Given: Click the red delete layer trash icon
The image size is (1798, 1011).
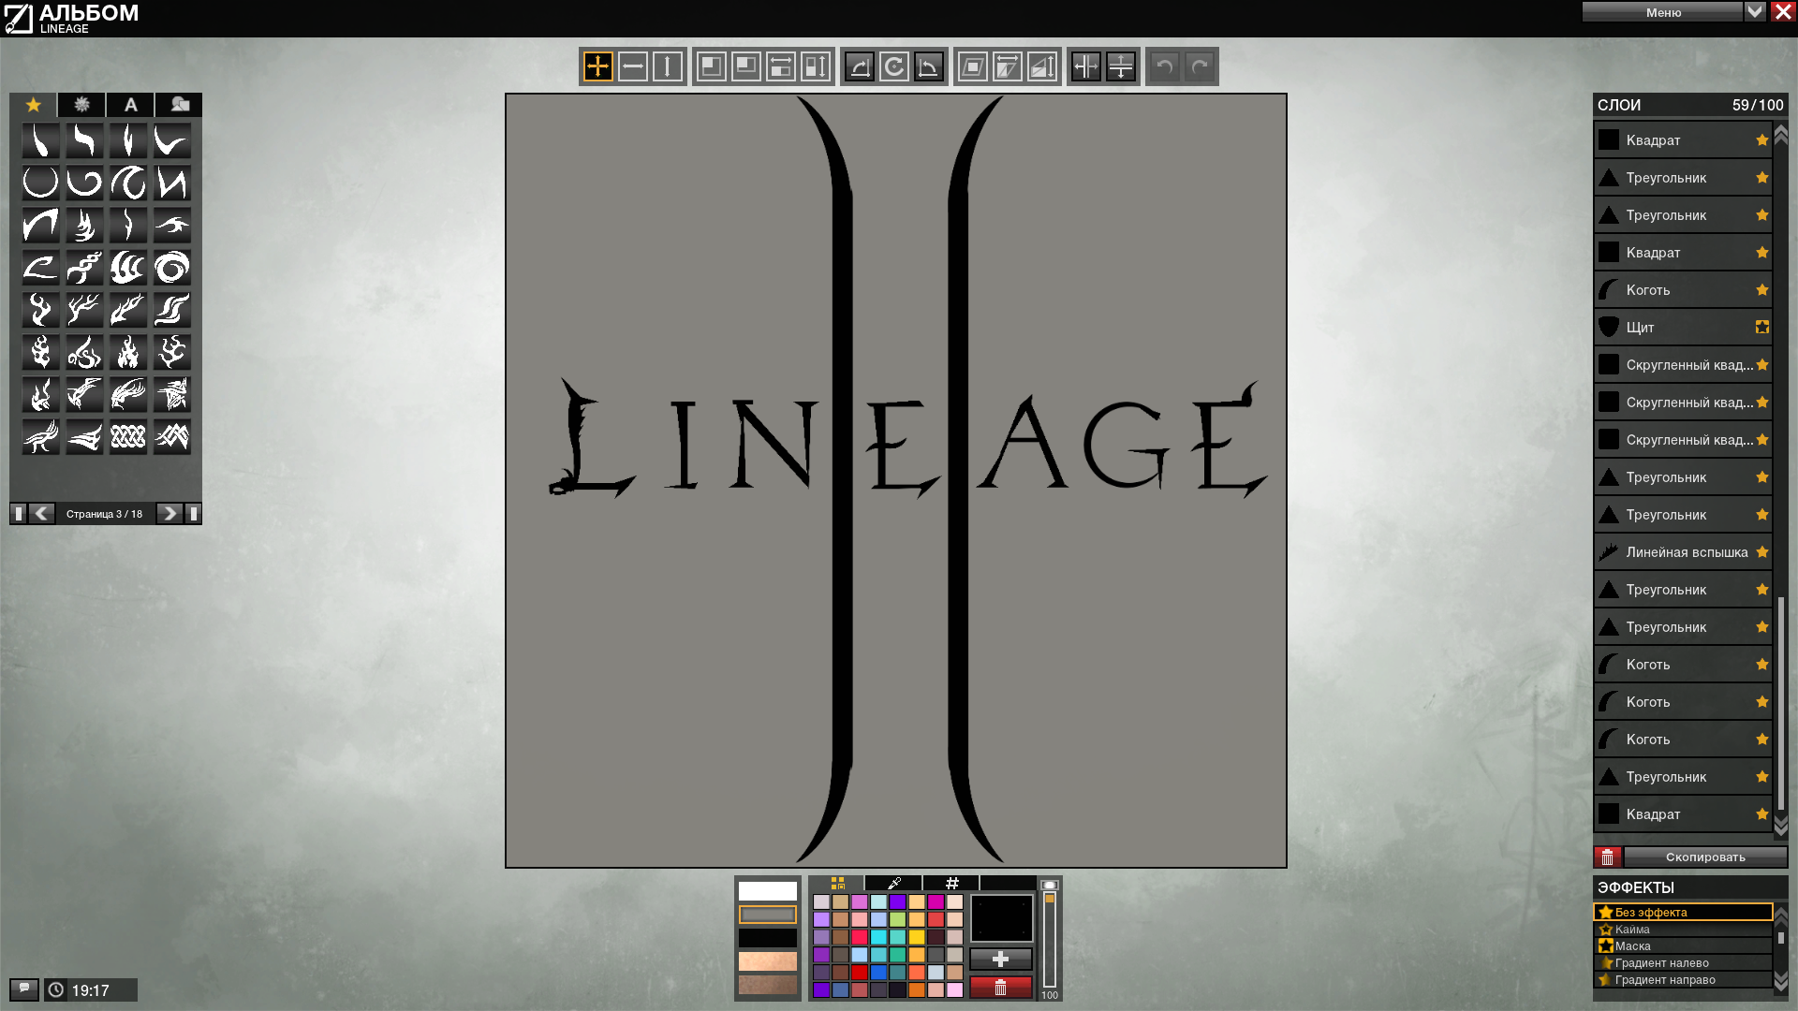Looking at the screenshot, I should (x=1608, y=857).
